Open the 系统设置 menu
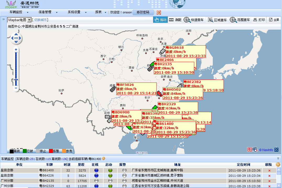The width and height of the screenshot is (282, 188). (x=77, y=12)
